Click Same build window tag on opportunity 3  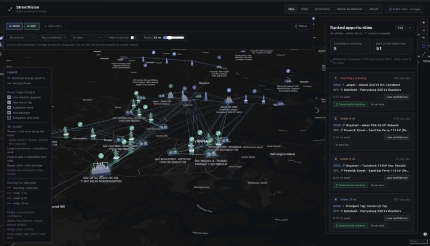[x=350, y=185]
